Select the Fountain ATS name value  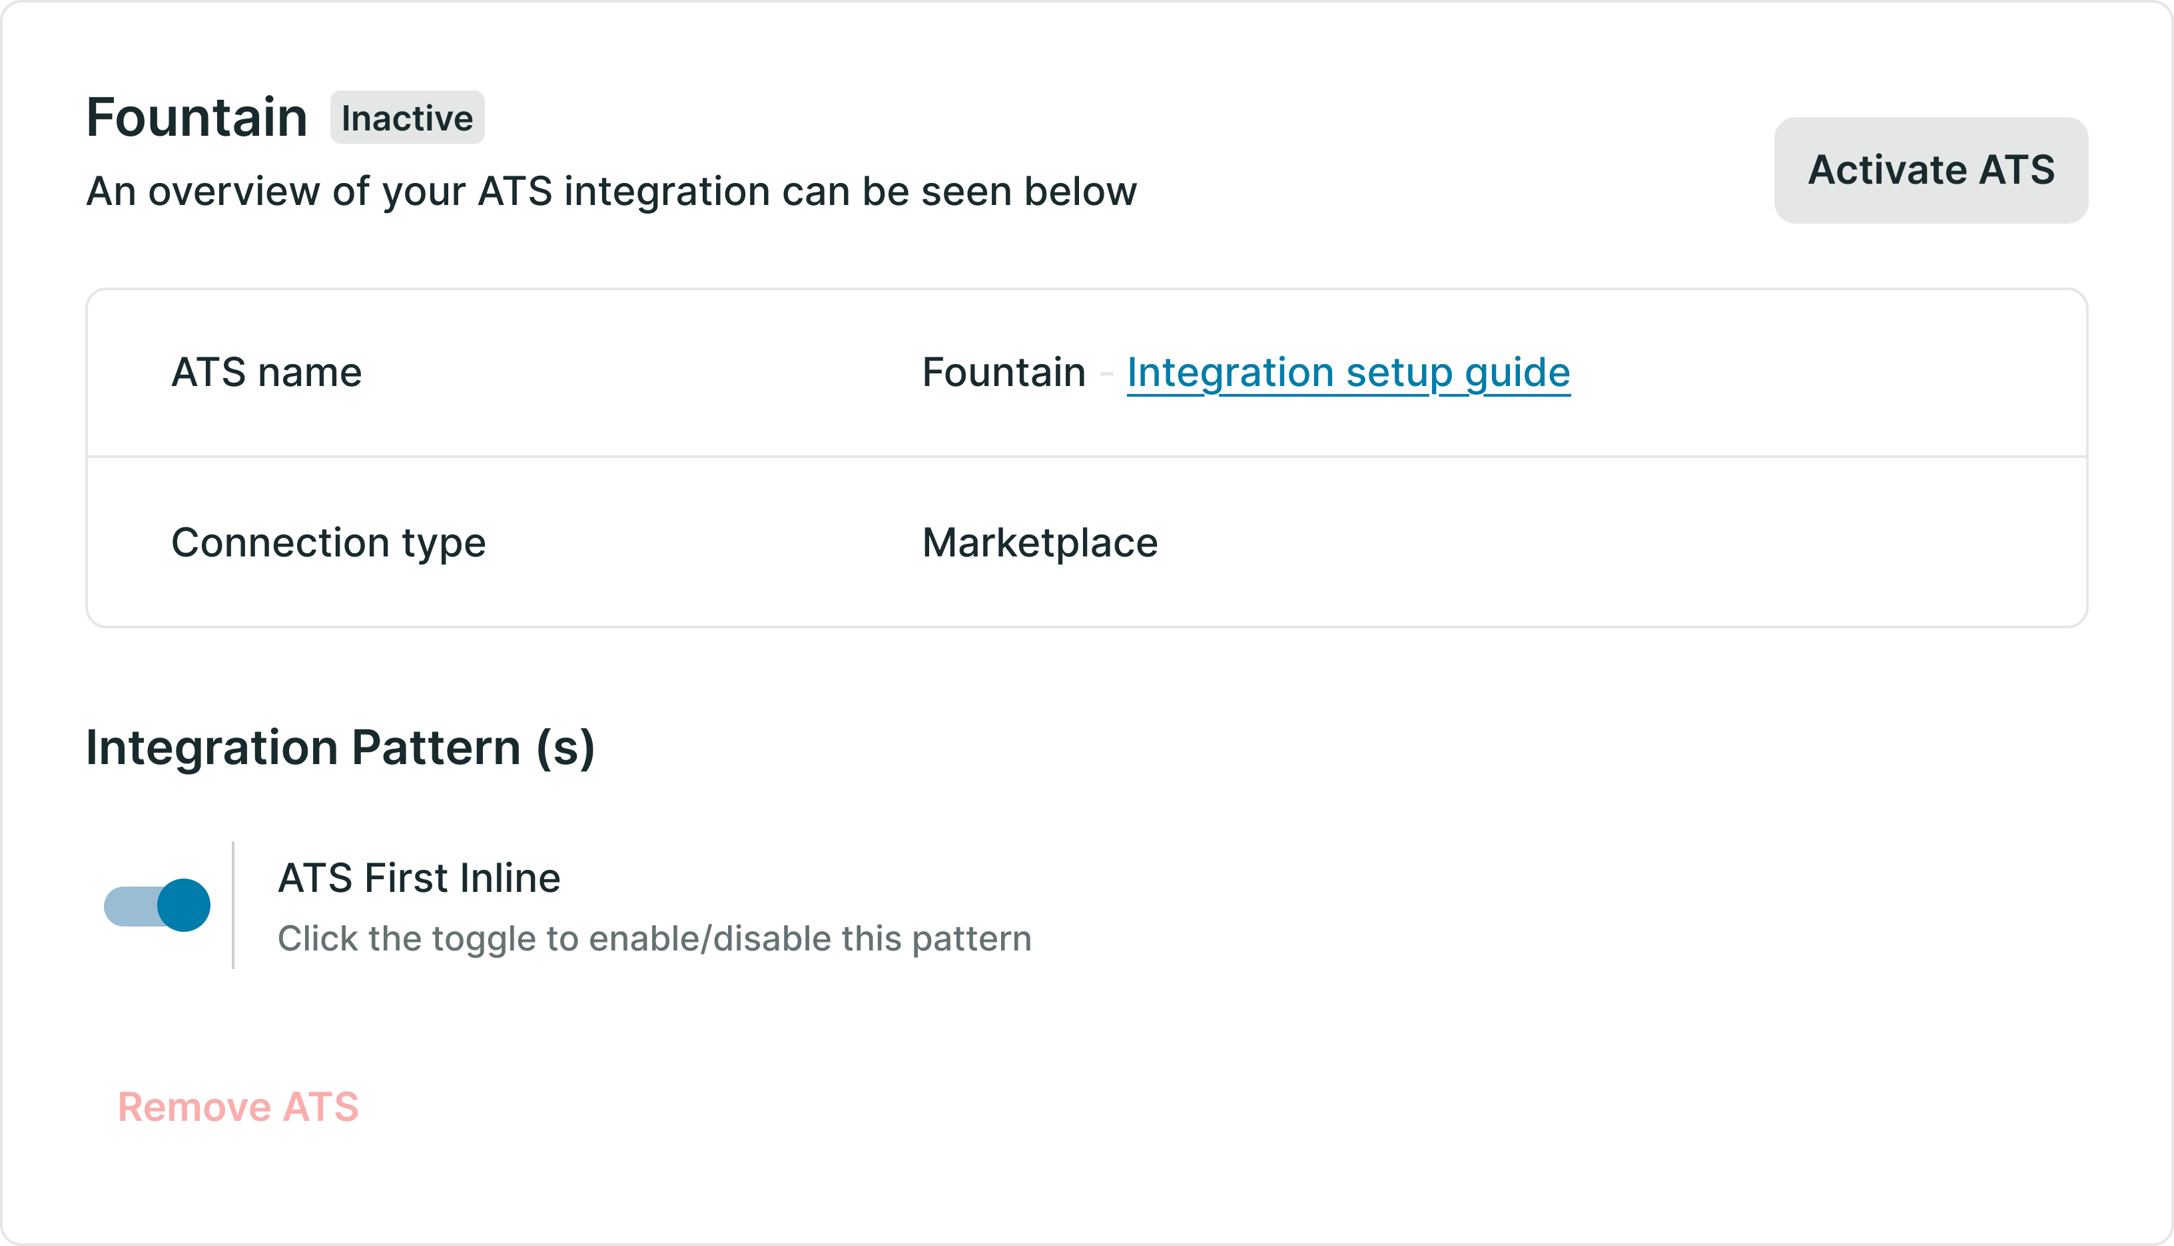coord(1004,371)
